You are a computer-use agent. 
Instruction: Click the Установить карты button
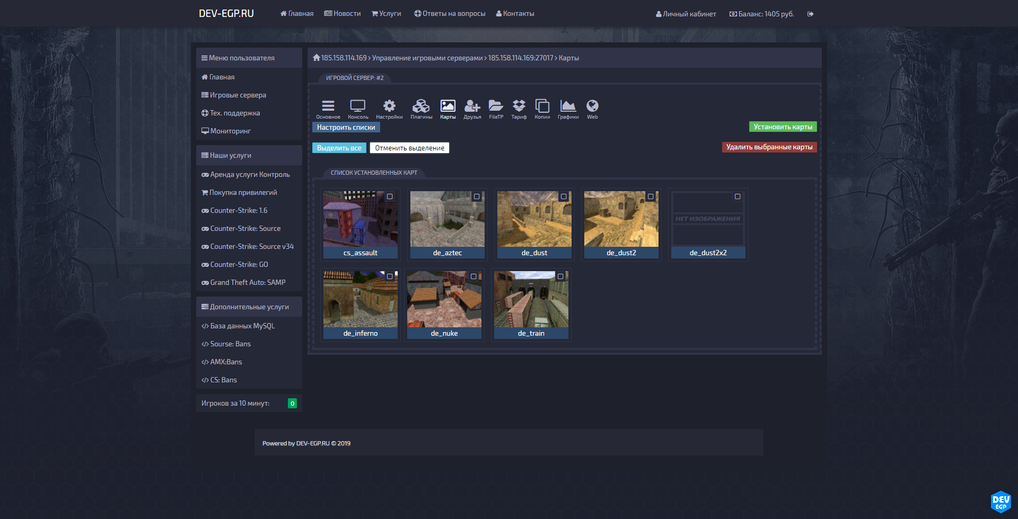(783, 127)
